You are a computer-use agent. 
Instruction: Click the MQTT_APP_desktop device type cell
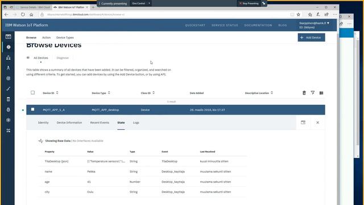[105, 110]
